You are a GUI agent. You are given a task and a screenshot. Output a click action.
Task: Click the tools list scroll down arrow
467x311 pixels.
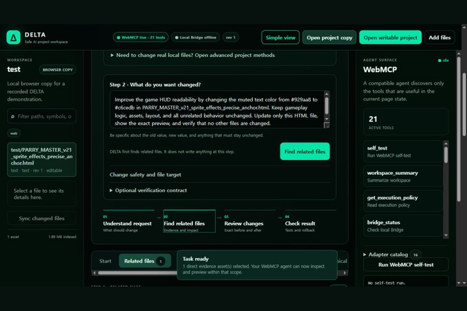[446, 235]
